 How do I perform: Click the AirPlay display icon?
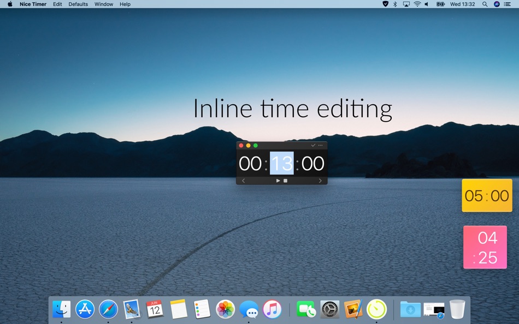(x=406, y=4)
